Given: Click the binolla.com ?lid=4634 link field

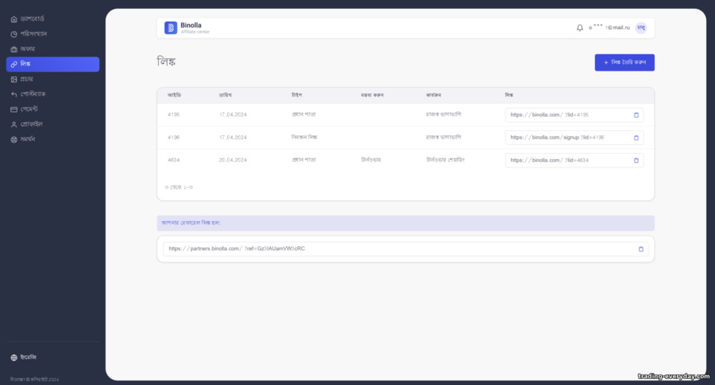Looking at the screenshot, I should pos(574,161).
